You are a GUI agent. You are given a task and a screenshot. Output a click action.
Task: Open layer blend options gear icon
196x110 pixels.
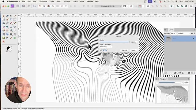coord(192,34)
